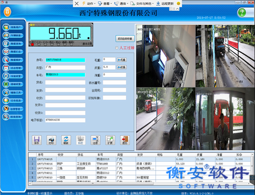Image resolution: width=255 pixels, height=195 pixels.
Task: Open the magnifier item at the sidebar bottom
Action: point(13,117)
